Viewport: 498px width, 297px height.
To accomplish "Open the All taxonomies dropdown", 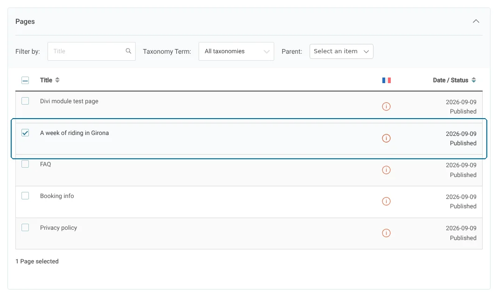I will 236,51.
